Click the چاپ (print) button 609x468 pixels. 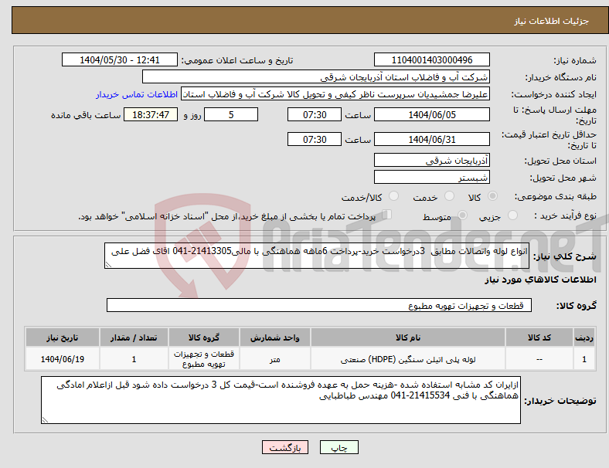click(x=339, y=447)
